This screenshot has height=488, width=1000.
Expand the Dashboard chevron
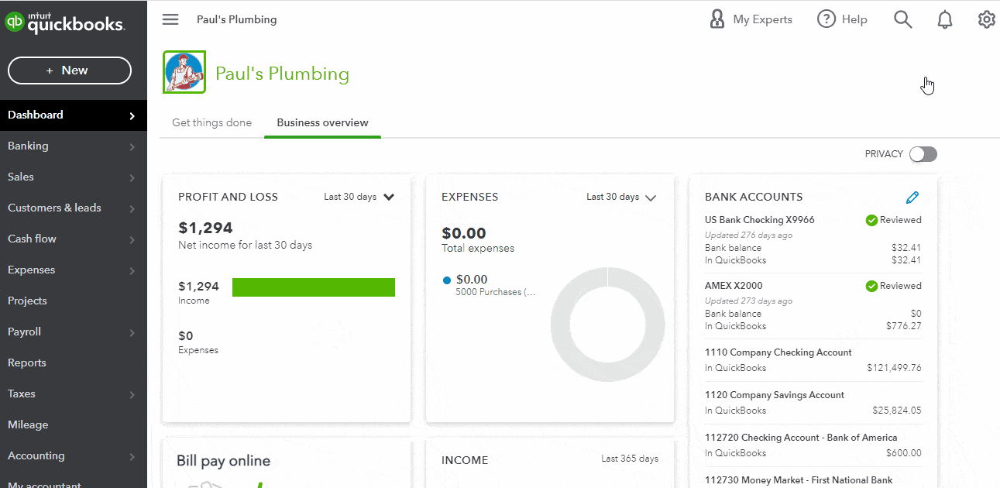(132, 115)
